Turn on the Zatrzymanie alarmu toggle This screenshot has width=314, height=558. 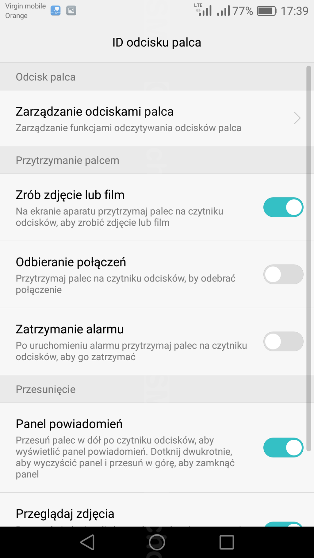pyautogui.click(x=283, y=341)
